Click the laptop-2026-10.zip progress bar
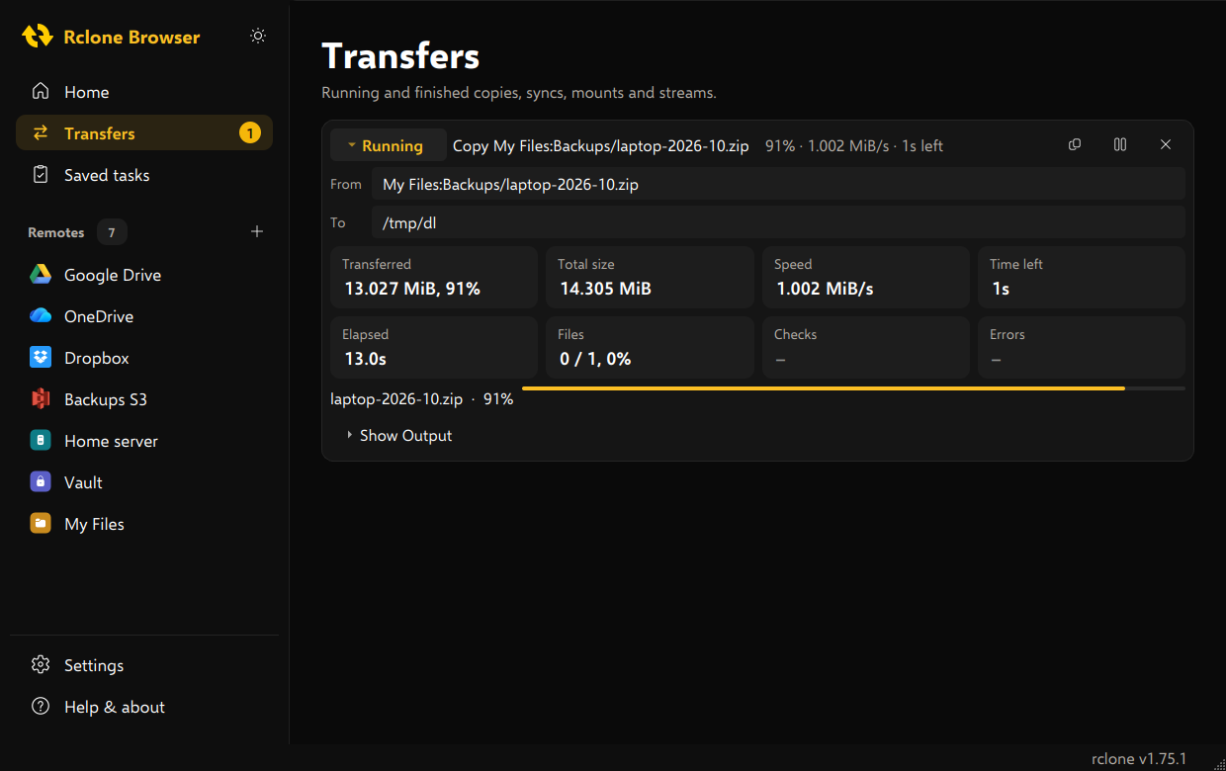 (853, 388)
